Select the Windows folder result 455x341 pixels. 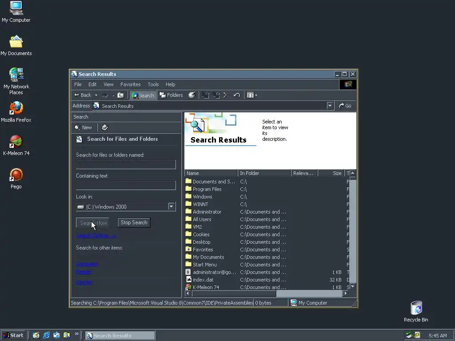199,197
